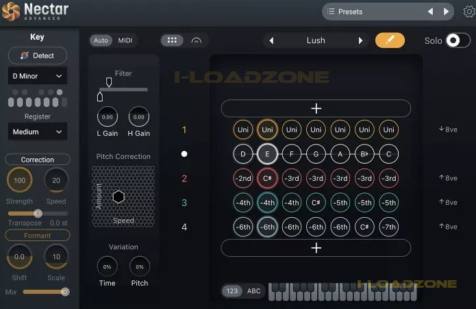
Task: Click the L Gain knob
Action: (x=107, y=117)
